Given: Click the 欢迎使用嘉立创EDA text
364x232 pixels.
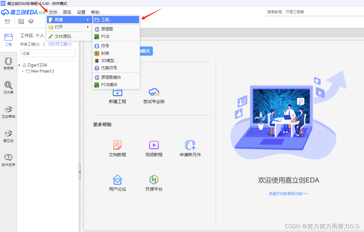Looking at the screenshot, I should coord(289,180).
